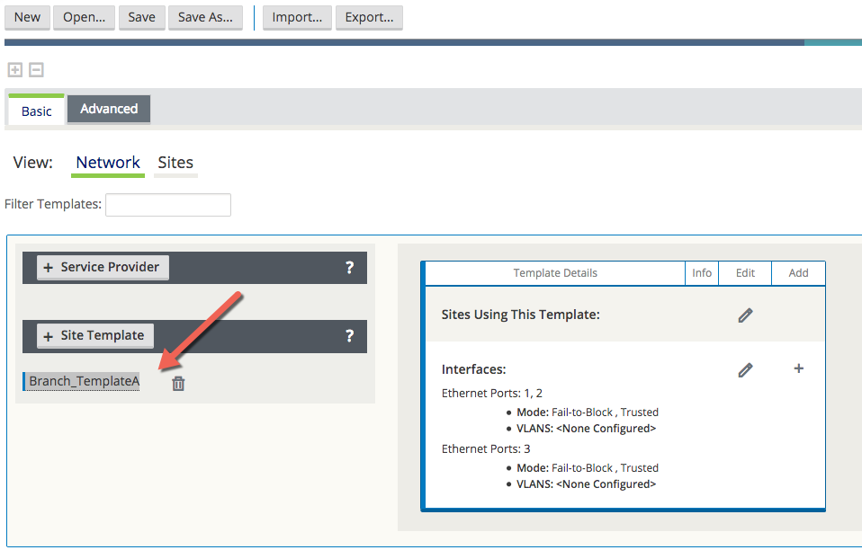Click the Info column header
Screen dimensions: 862x550
[x=702, y=273]
